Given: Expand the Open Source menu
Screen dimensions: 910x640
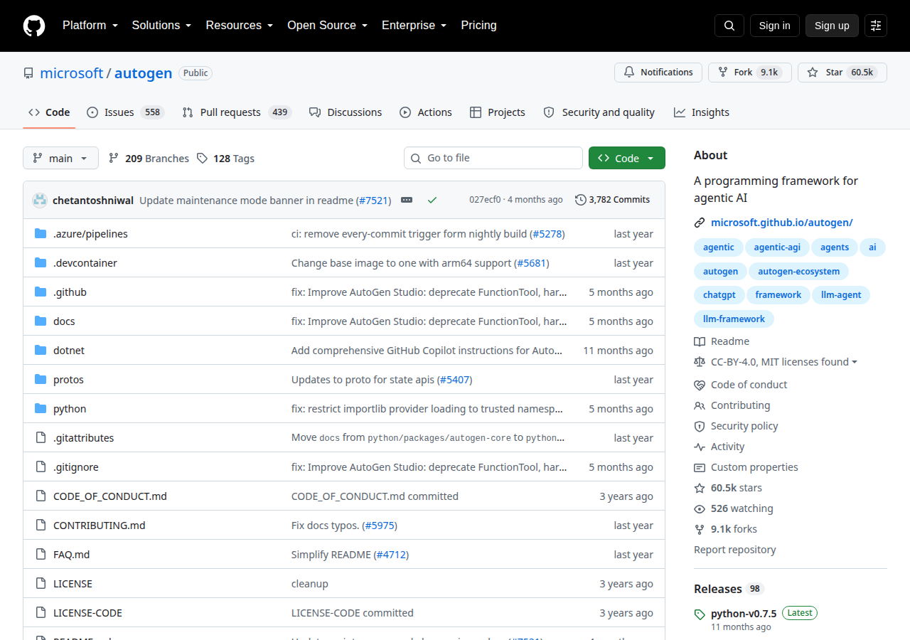Looking at the screenshot, I should click(x=327, y=26).
